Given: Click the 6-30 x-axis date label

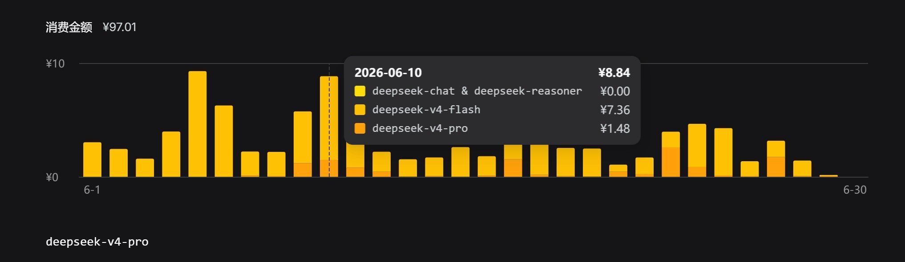Looking at the screenshot, I should pos(855,190).
